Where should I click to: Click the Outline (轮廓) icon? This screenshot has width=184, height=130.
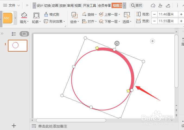coord(36,16)
